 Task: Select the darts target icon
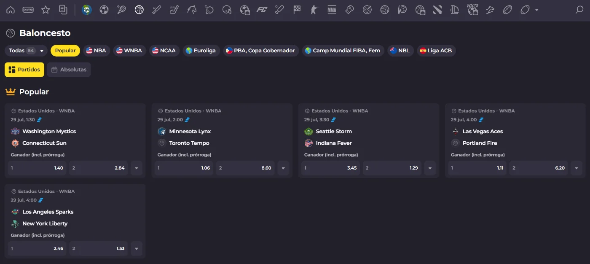tap(367, 10)
